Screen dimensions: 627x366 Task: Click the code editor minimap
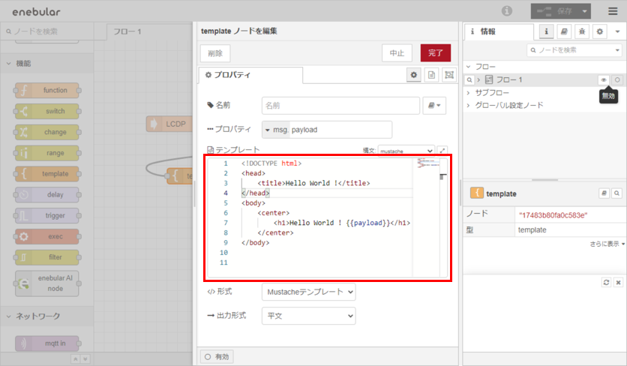[x=427, y=163]
